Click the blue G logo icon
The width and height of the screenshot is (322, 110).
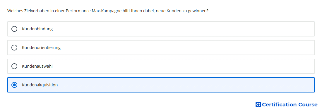(x=258, y=105)
